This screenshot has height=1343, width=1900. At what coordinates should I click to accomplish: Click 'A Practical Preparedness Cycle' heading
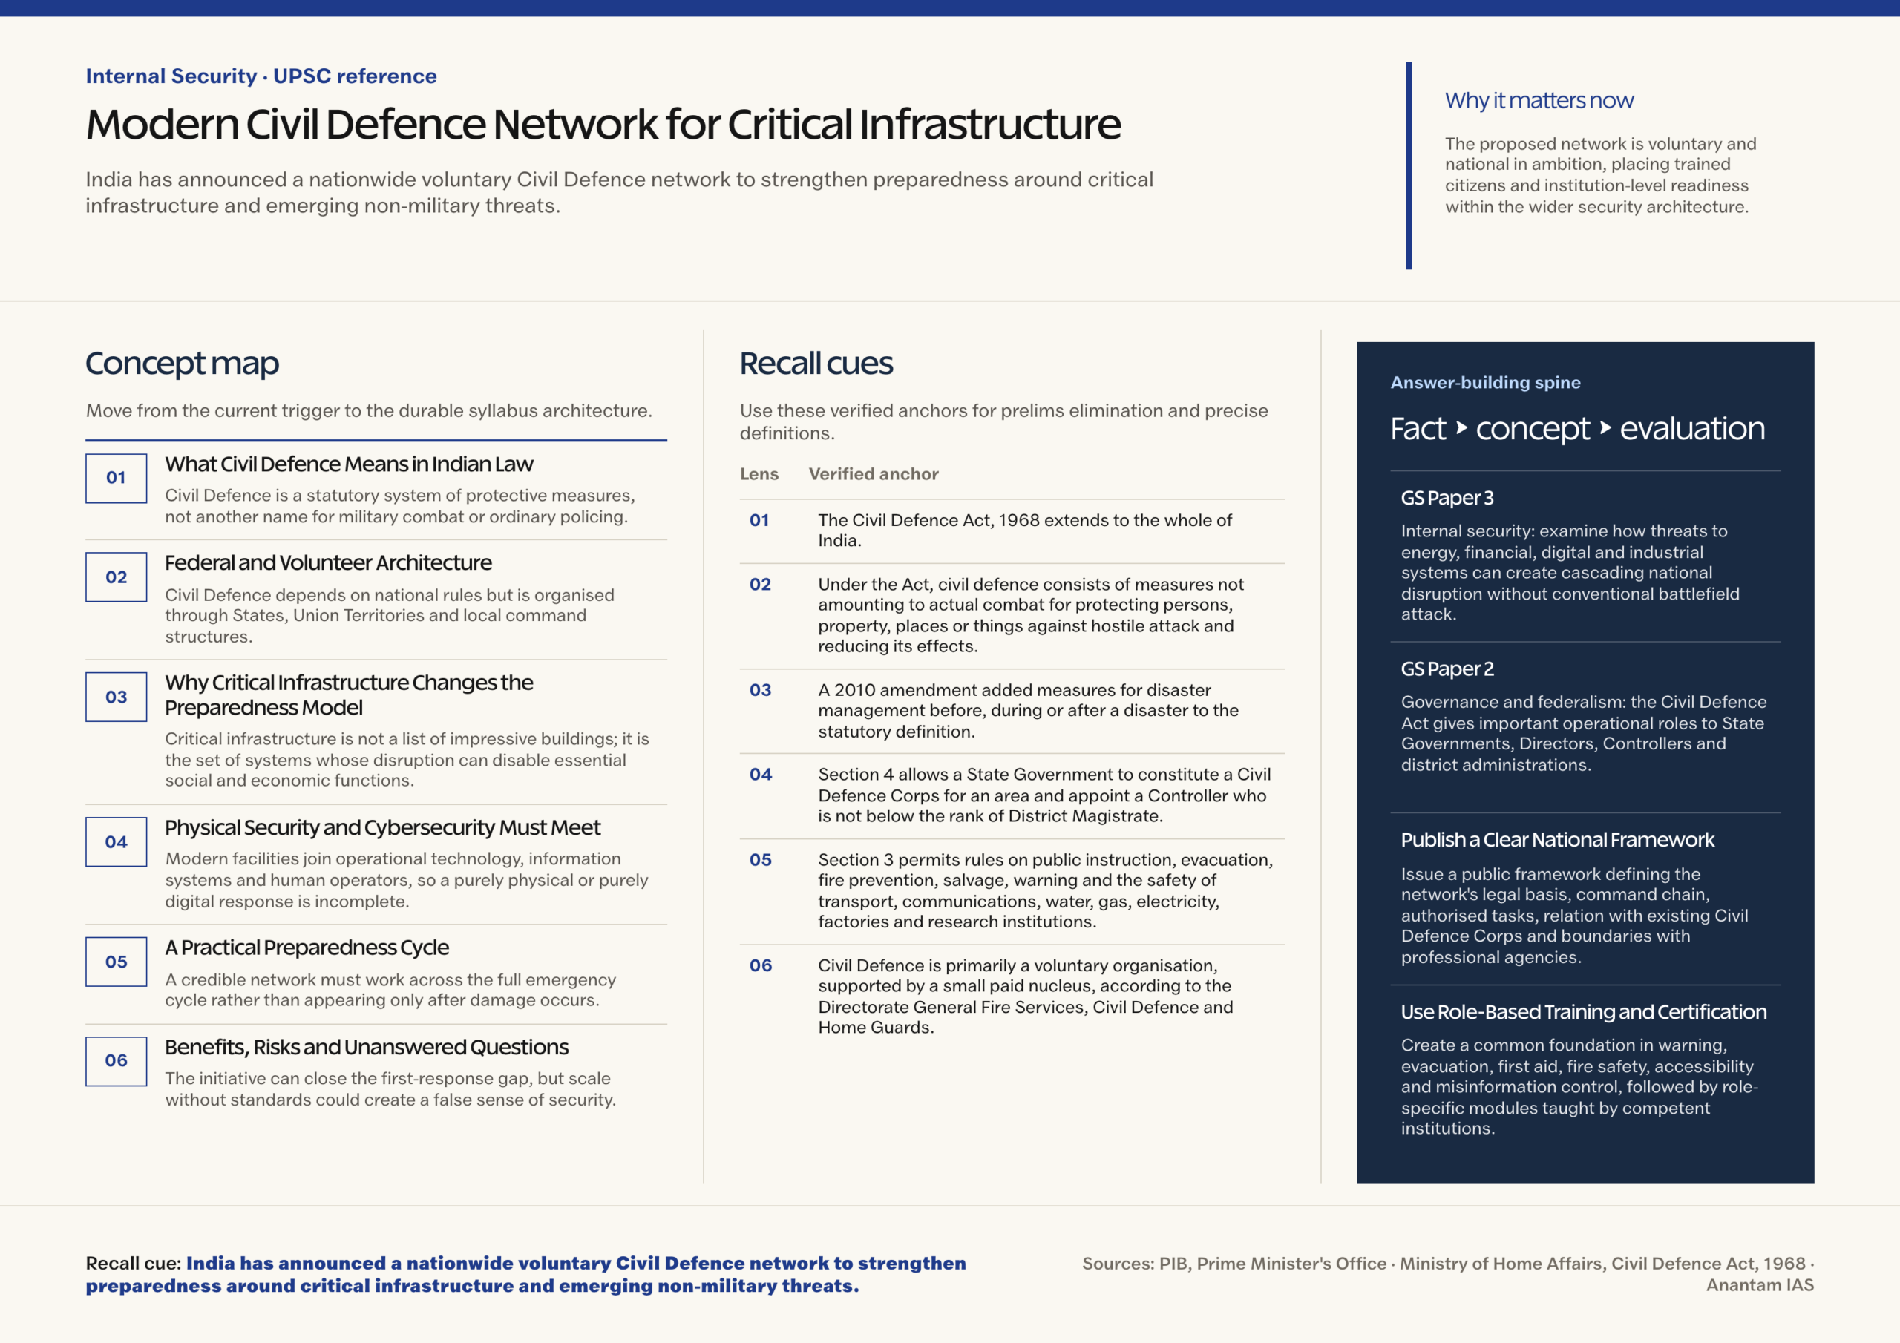click(307, 948)
